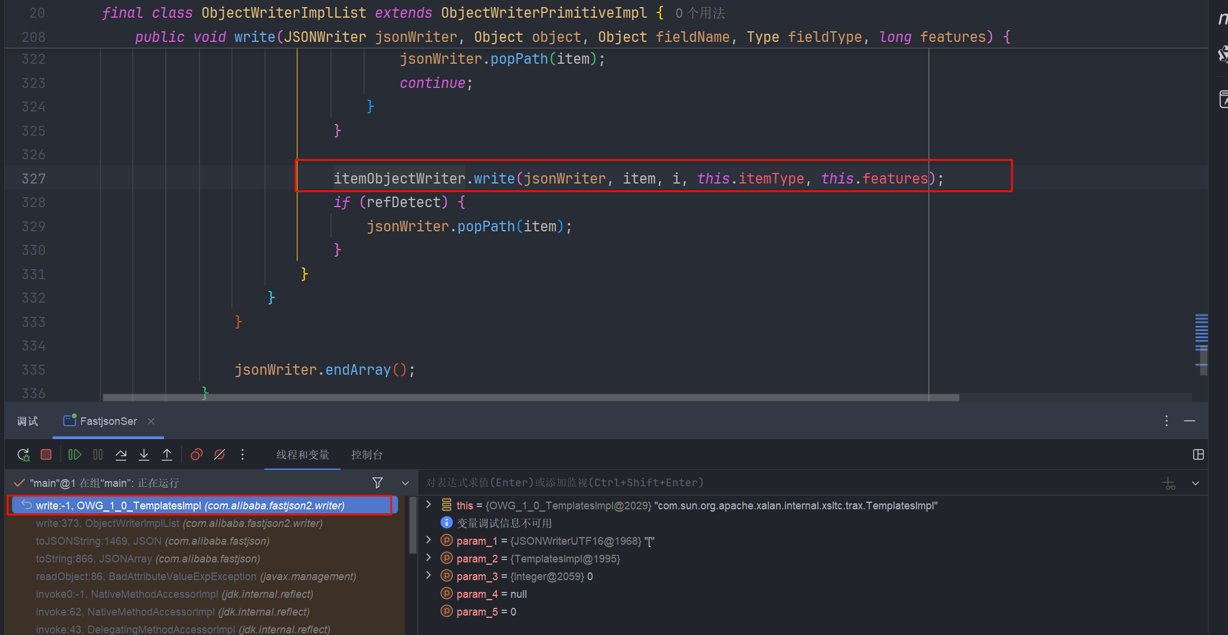Mute all breakpoints

pyautogui.click(x=220, y=454)
